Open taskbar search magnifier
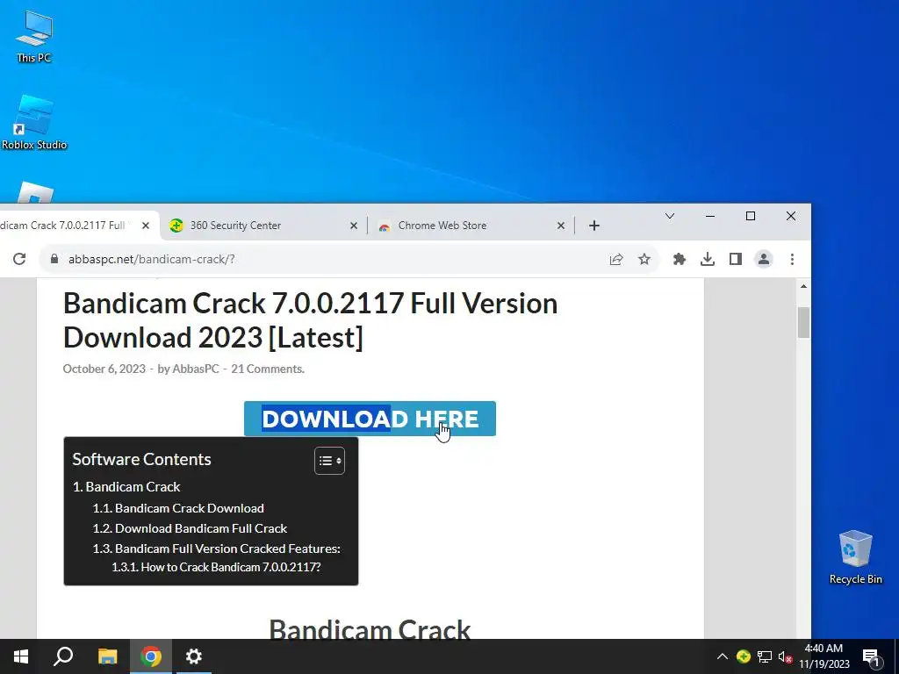The width and height of the screenshot is (899, 674). coord(63,656)
